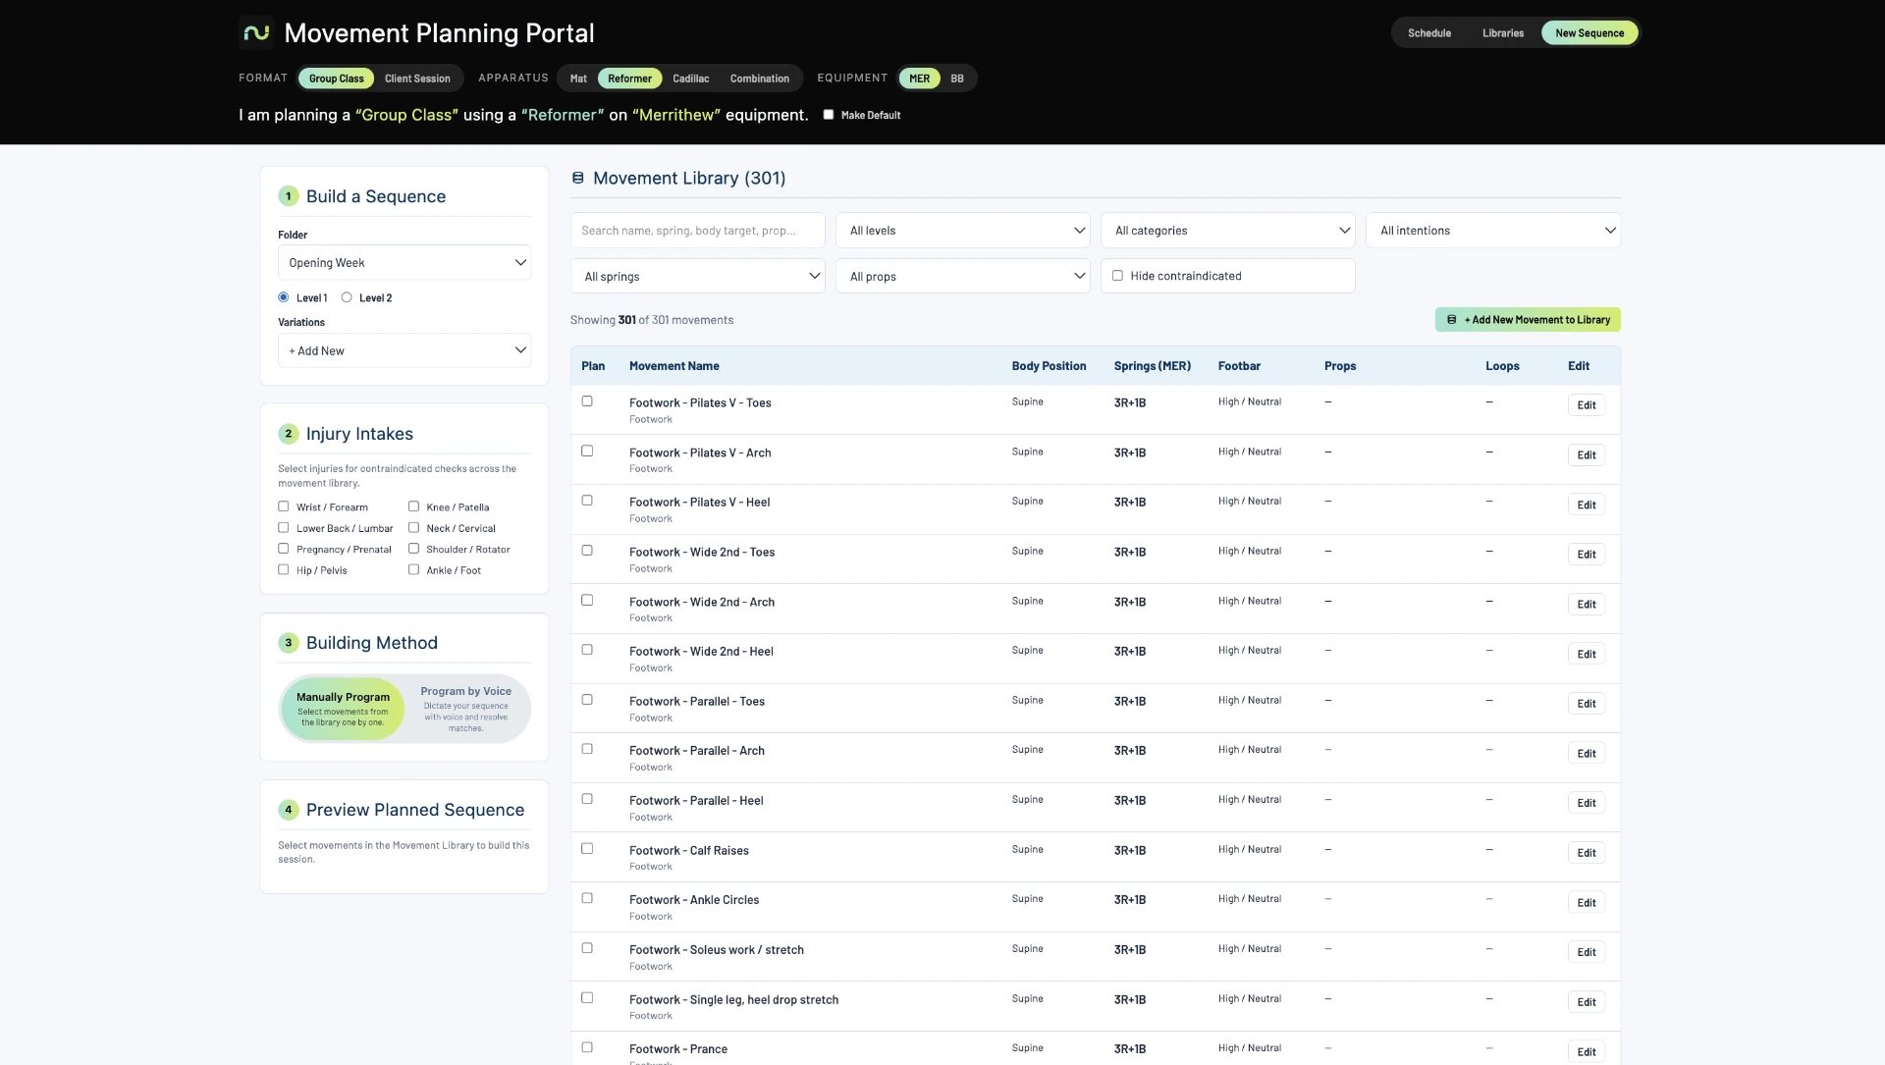The height and width of the screenshot is (1065, 1885).
Task: Choose Manually Program building method
Action: tap(343, 709)
